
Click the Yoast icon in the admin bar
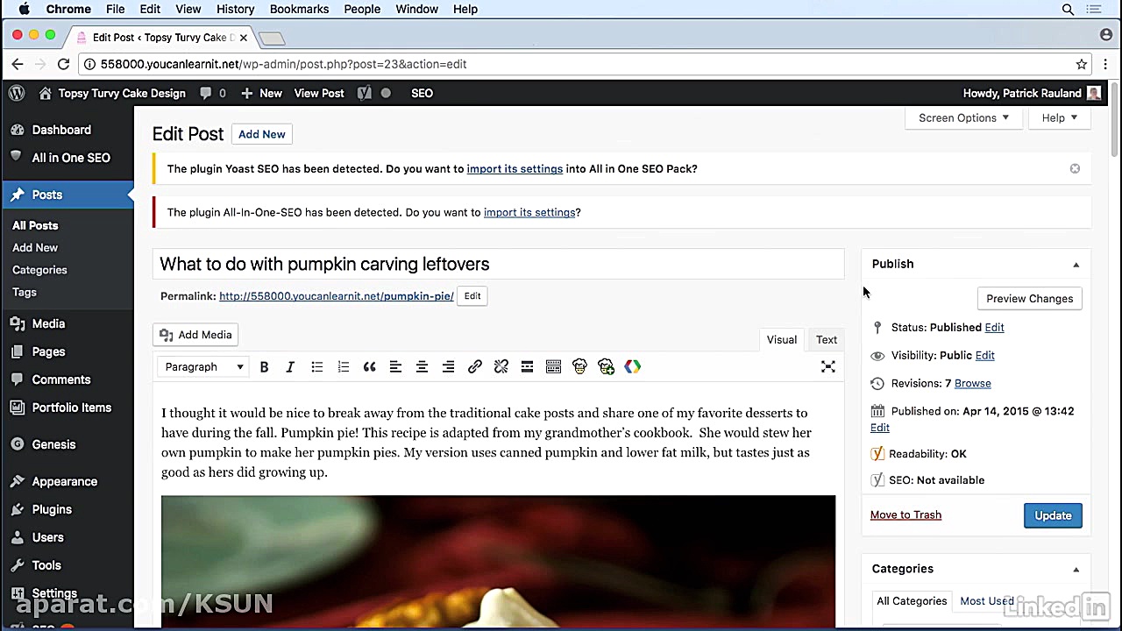365,93
